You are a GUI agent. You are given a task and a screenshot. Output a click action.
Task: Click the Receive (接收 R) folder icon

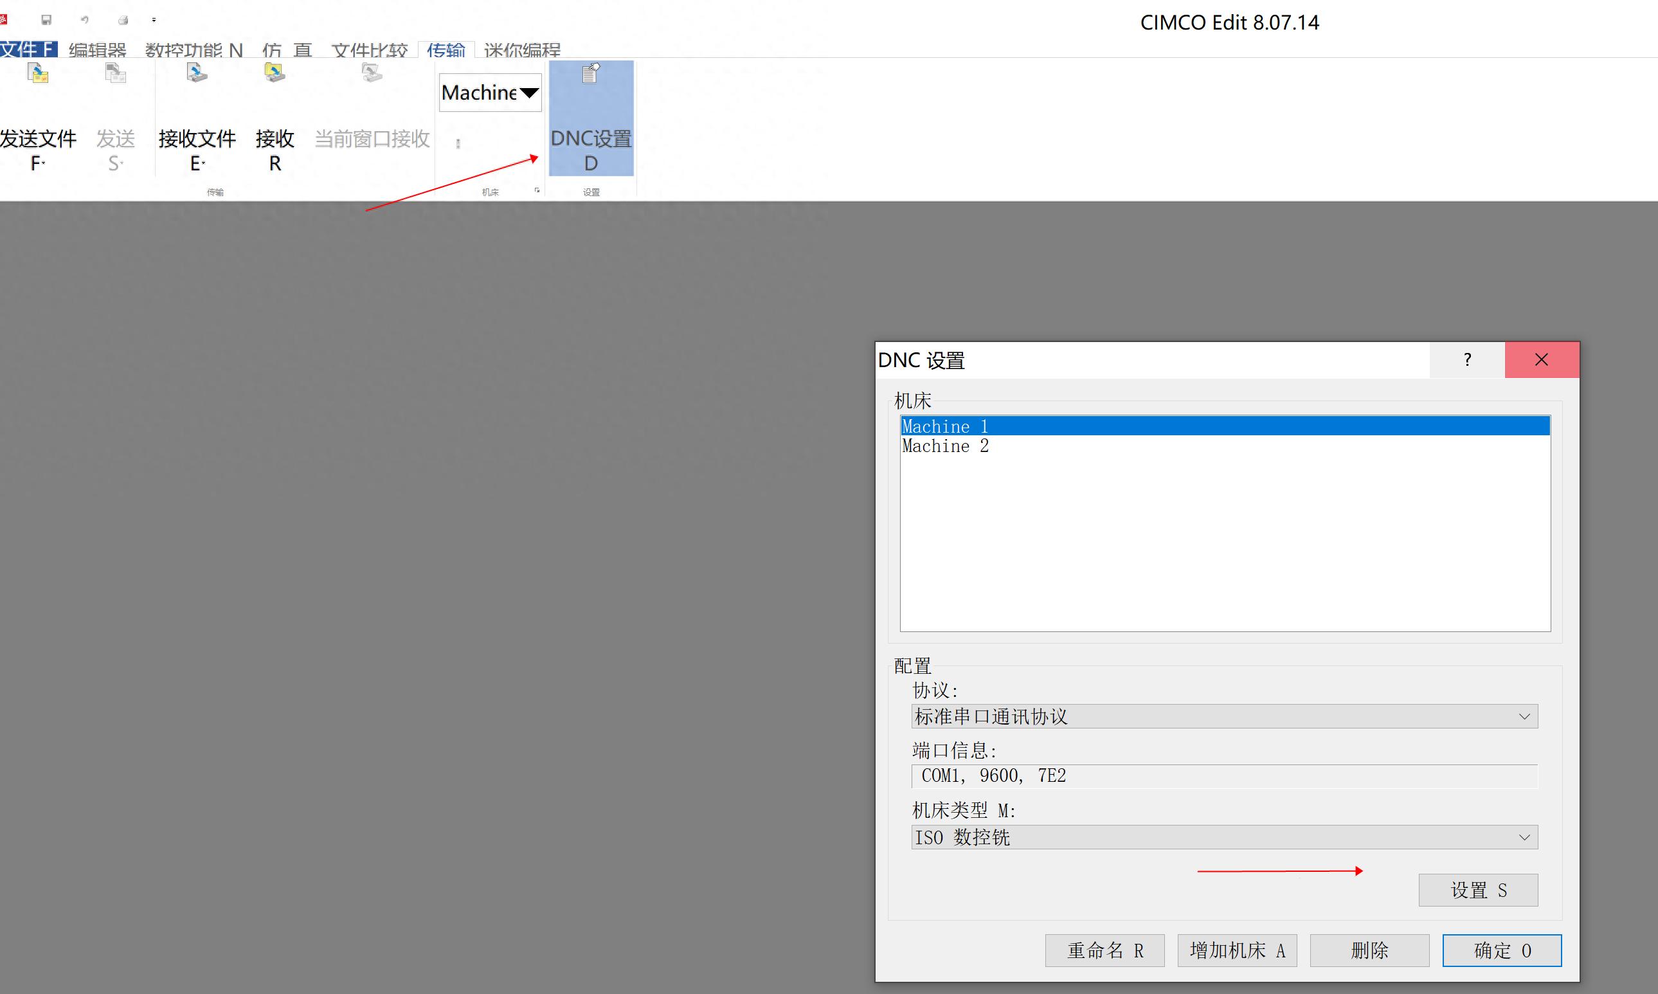[x=275, y=74]
